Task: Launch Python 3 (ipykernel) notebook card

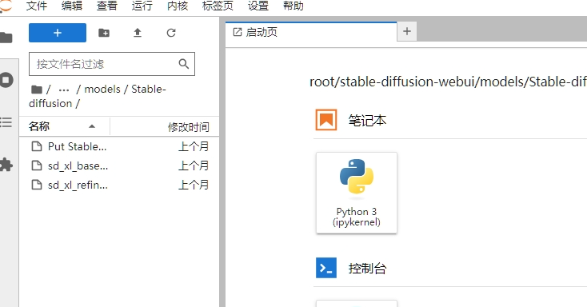Action: pos(357,193)
